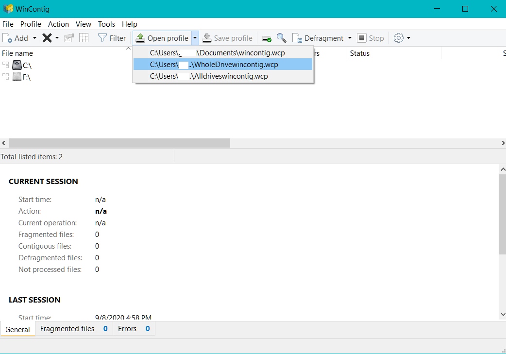Click the 'Current operation:' label
506x354 pixels.
[x=48, y=223]
